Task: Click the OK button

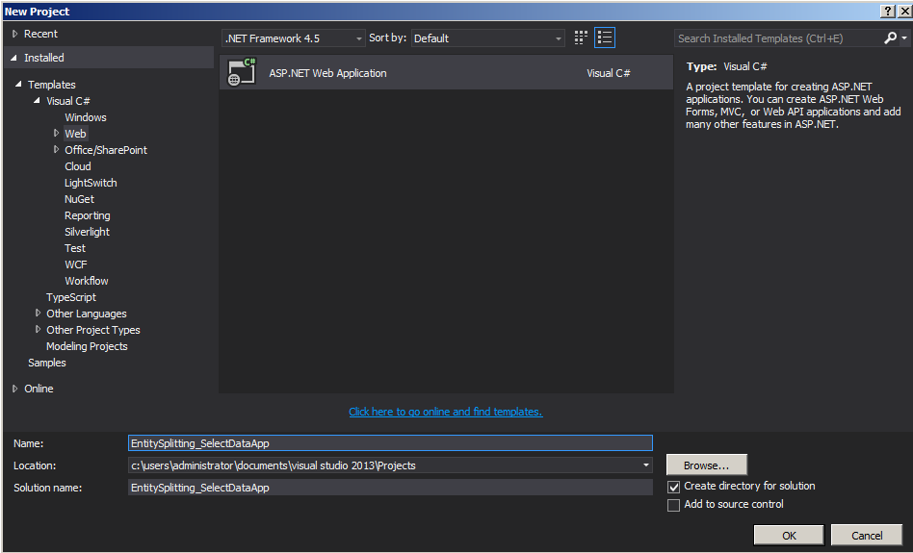Action: 789,536
